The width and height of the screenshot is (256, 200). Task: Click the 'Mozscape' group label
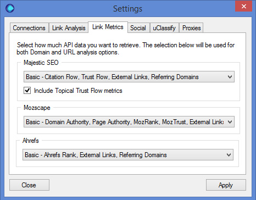tap(37, 108)
